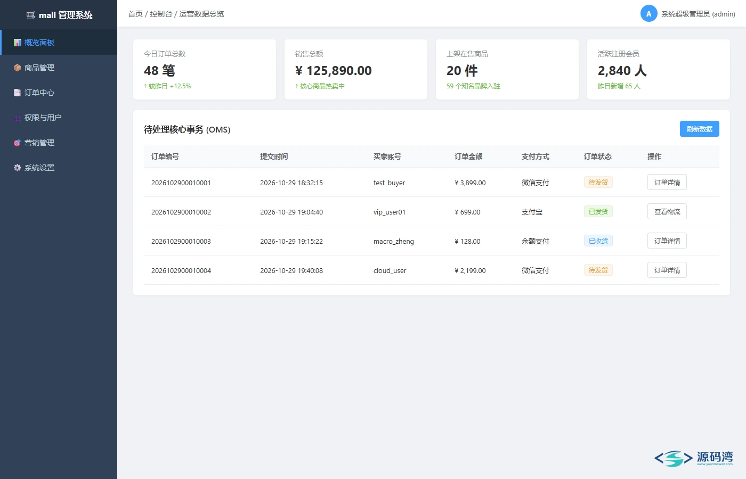Click the amount ¥ 2,199.00
746x479 pixels.
click(x=470, y=270)
